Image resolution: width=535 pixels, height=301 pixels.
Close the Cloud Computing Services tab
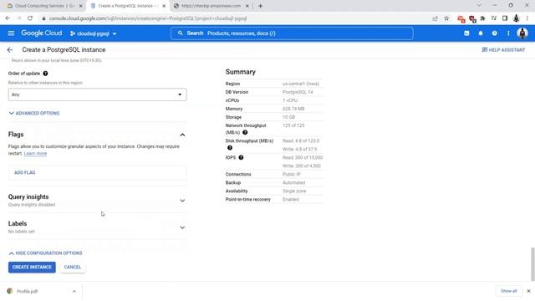click(x=81, y=6)
